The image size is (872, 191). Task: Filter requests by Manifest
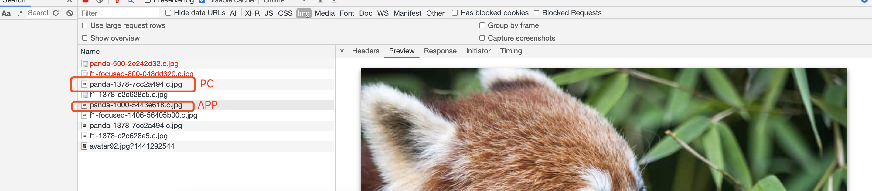[x=407, y=13]
